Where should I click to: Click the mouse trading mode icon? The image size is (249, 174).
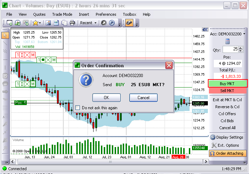click(129, 23)
